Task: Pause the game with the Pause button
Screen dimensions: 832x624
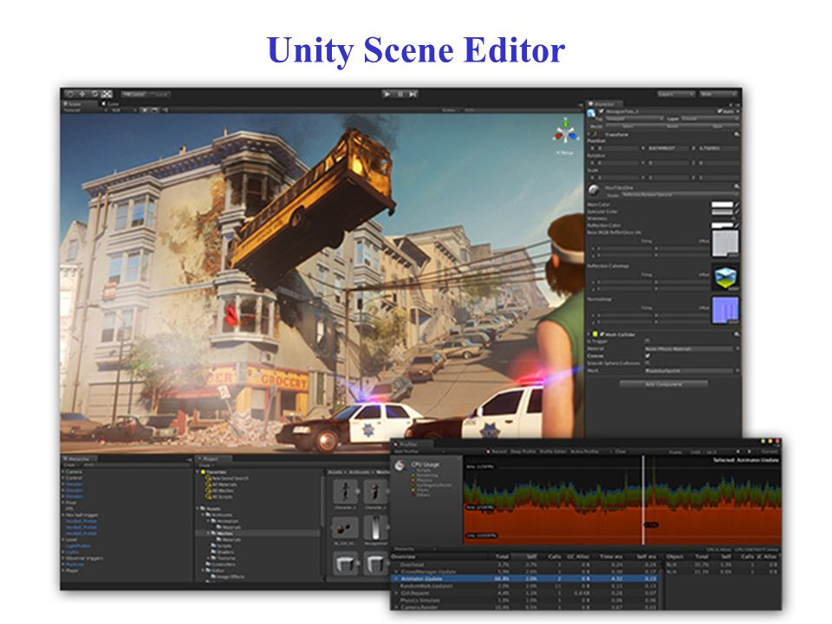Action: point(400,94)
